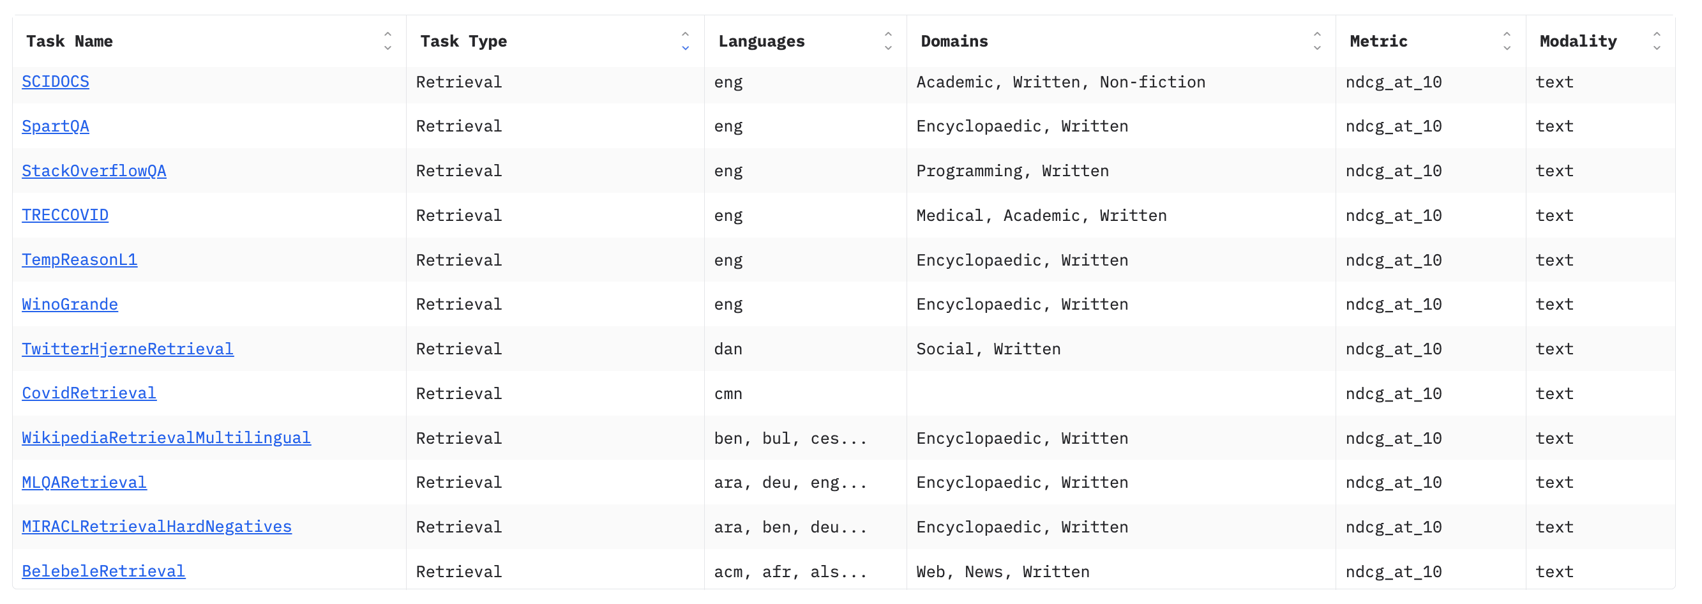The height and width of the screenshot is (604, 1702).
Task: Open the MLQARetrieval task link
Action: [84, 483]
